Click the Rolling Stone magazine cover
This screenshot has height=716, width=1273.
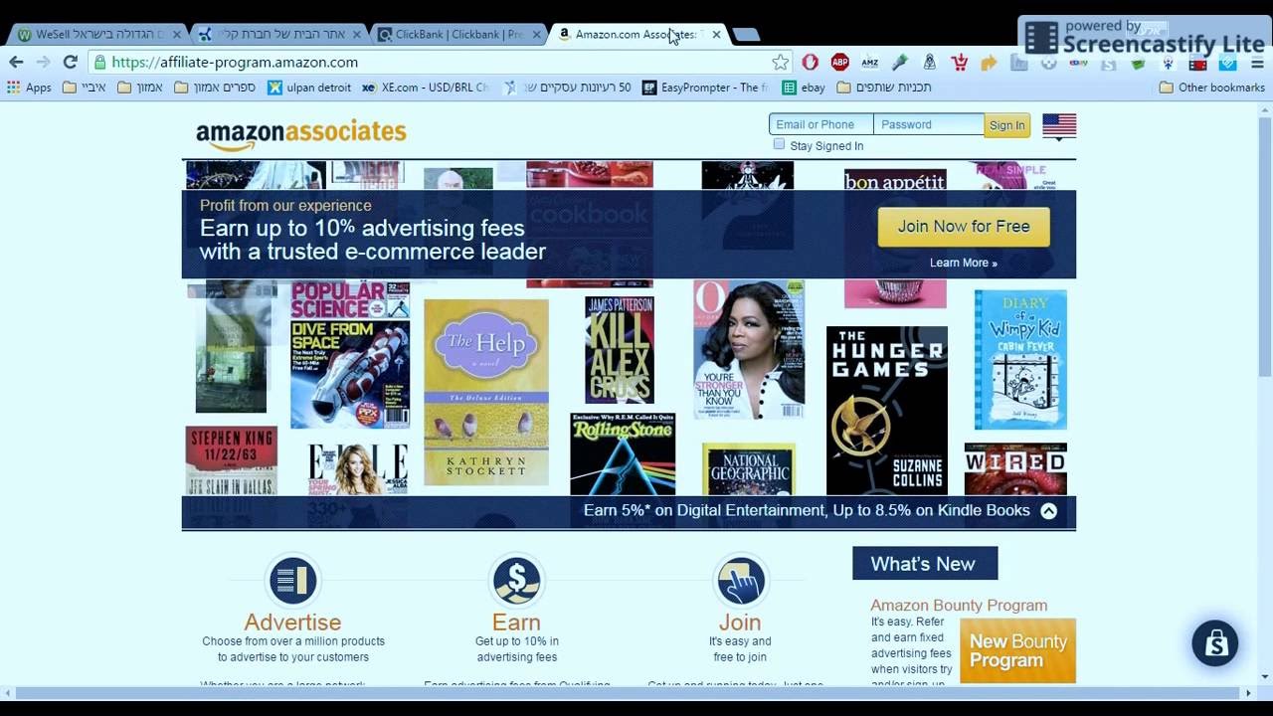pyautogui.click(x=623, y=453)
